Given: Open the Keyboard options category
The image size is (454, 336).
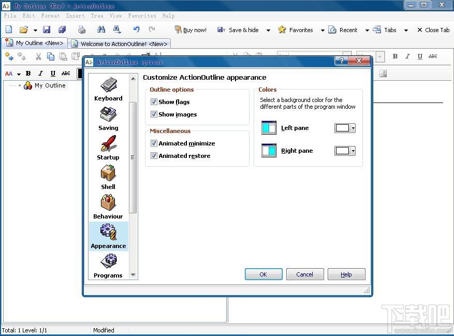Looking at the screenshot, I should 108,89.
